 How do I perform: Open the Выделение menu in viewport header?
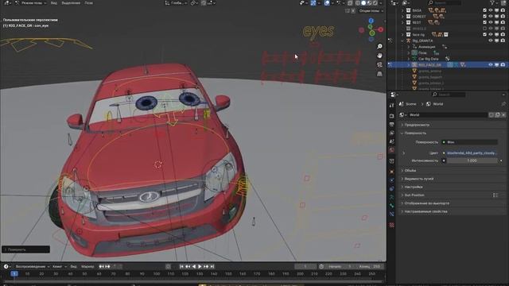71,3
